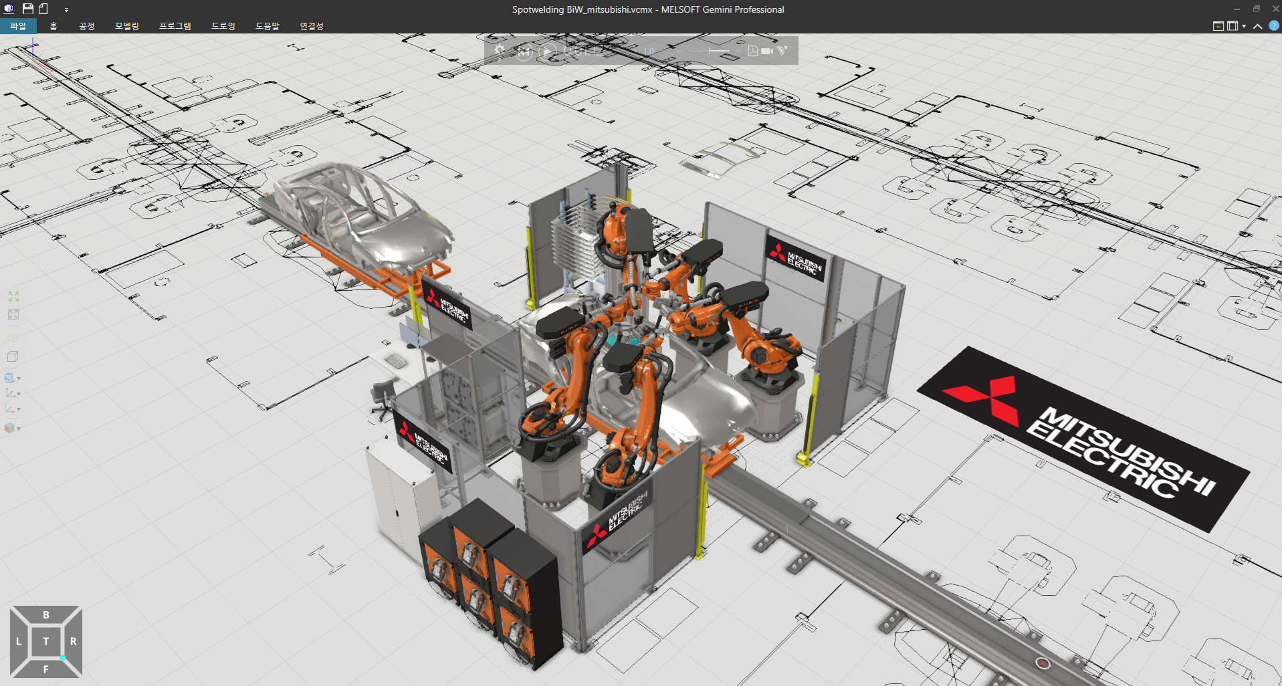This screenshot has height=686, width=1282.
Task: Switch to the 드로잉 tab
Action: [x=223, y=26]
